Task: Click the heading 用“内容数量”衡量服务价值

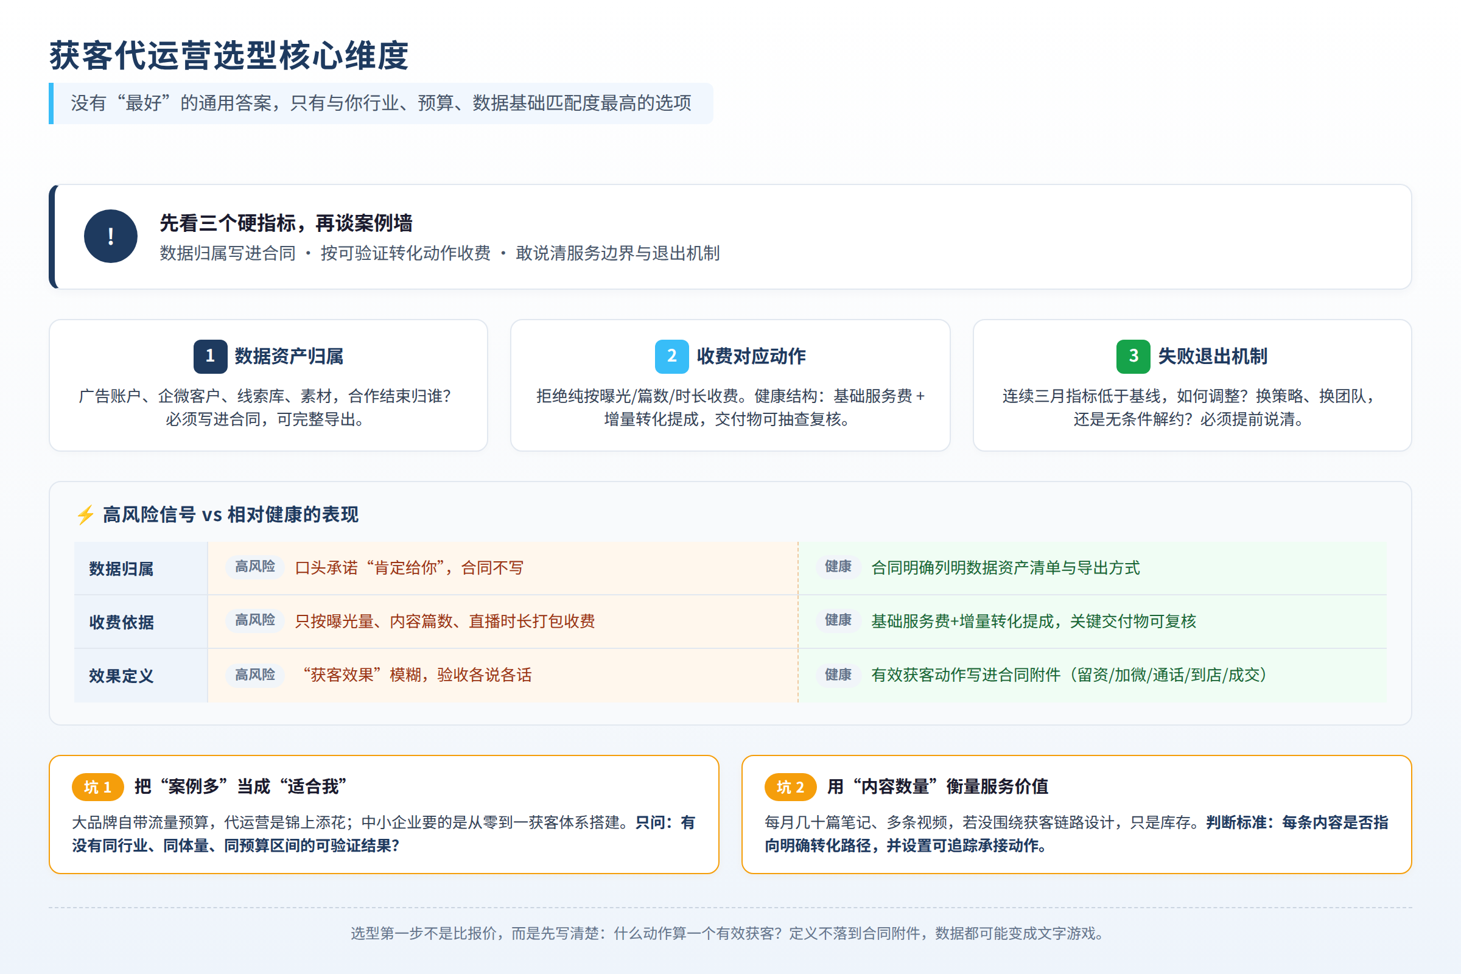Action: [938, 787]
